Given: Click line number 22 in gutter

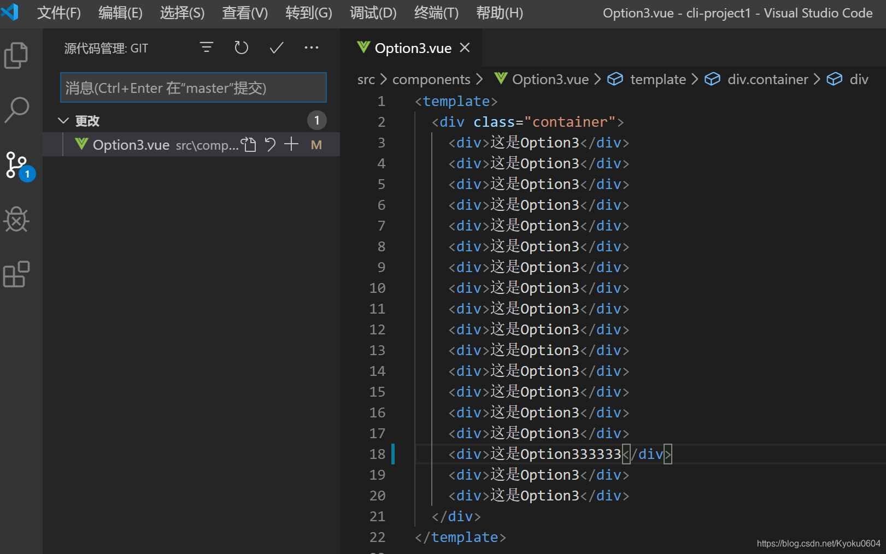Looking at the screenshot, I should pyautogui.click(x=377, y=537).
